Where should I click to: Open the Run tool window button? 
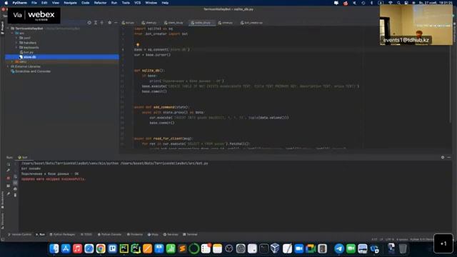40,235
